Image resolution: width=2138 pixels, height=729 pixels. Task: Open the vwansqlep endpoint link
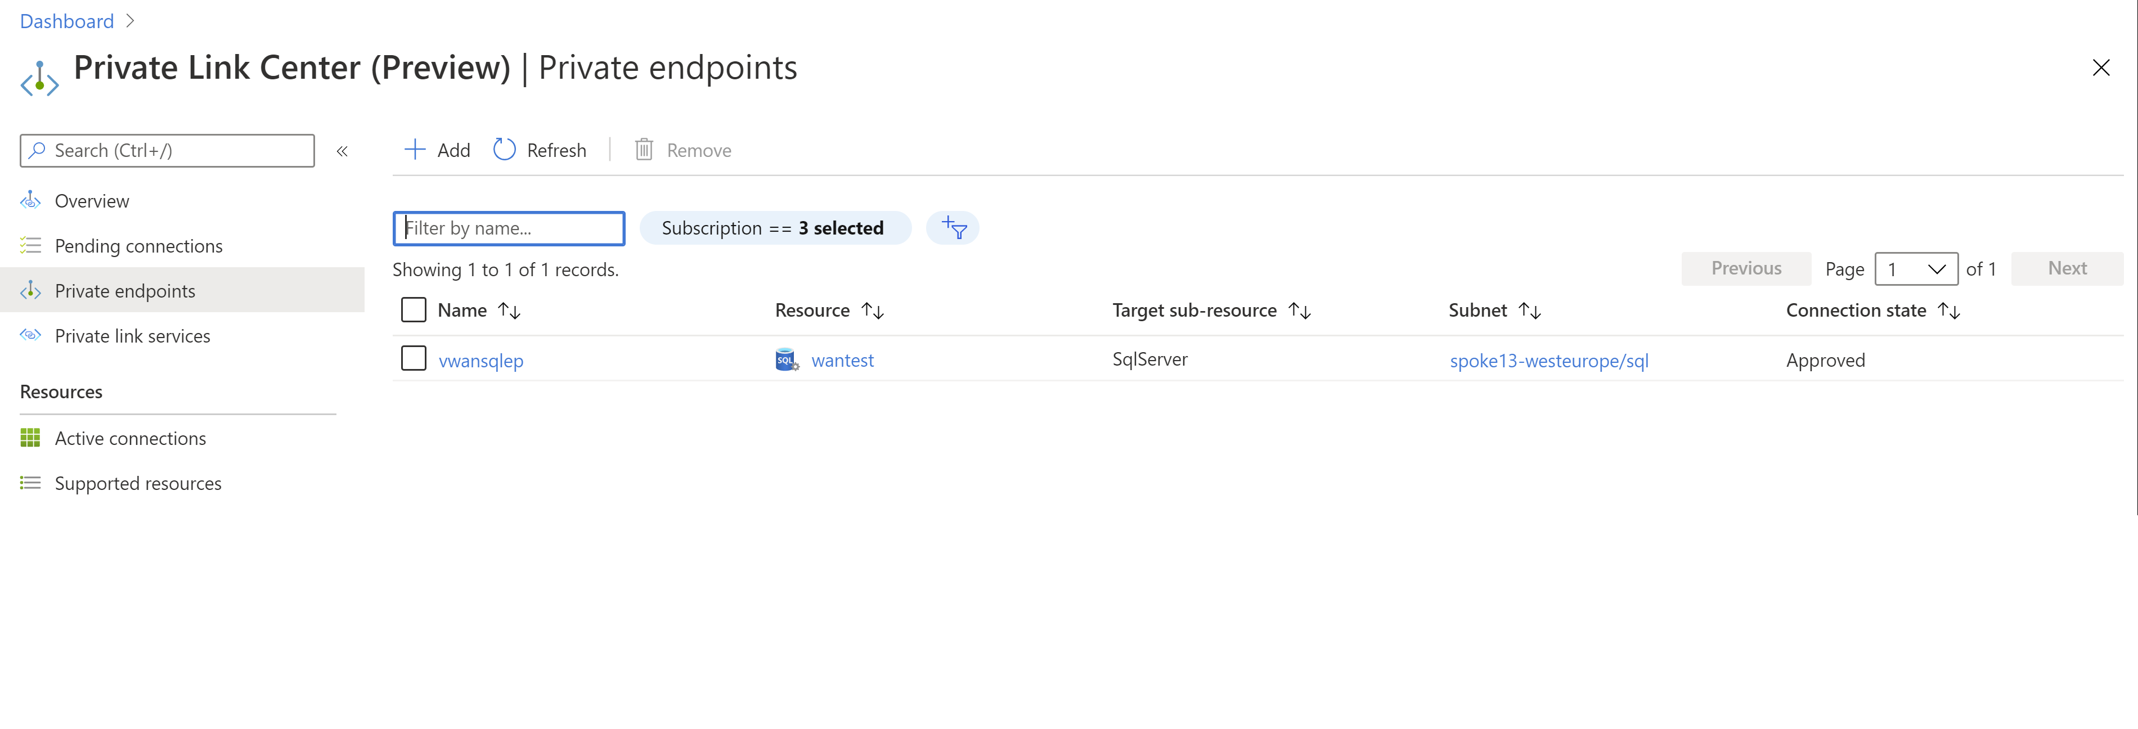click(480, 361)
